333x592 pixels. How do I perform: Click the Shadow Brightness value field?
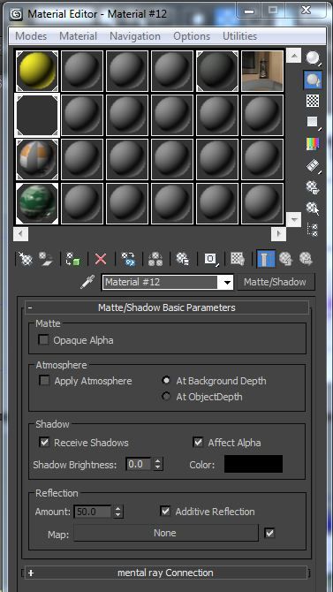pyautogui.click(x=139, y=464)
